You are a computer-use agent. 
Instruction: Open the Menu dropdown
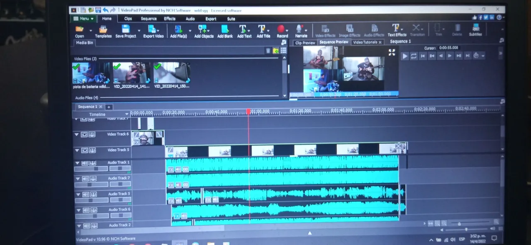click(x=84, y=19)
